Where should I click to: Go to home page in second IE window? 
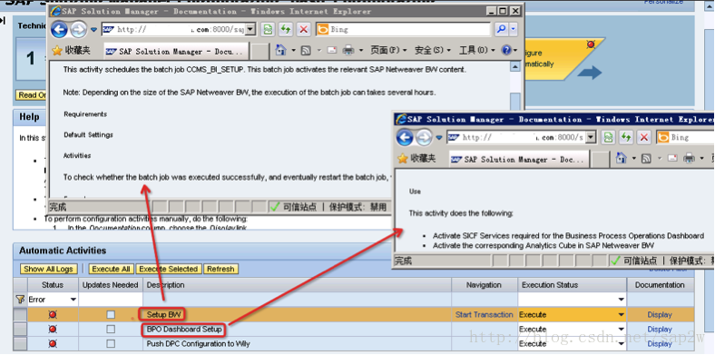(x=621, y=158)
